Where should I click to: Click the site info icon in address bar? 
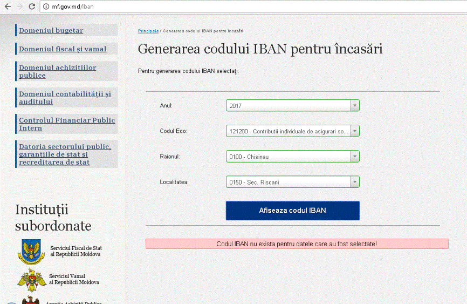pyautogui.click(x=46, y=6)
